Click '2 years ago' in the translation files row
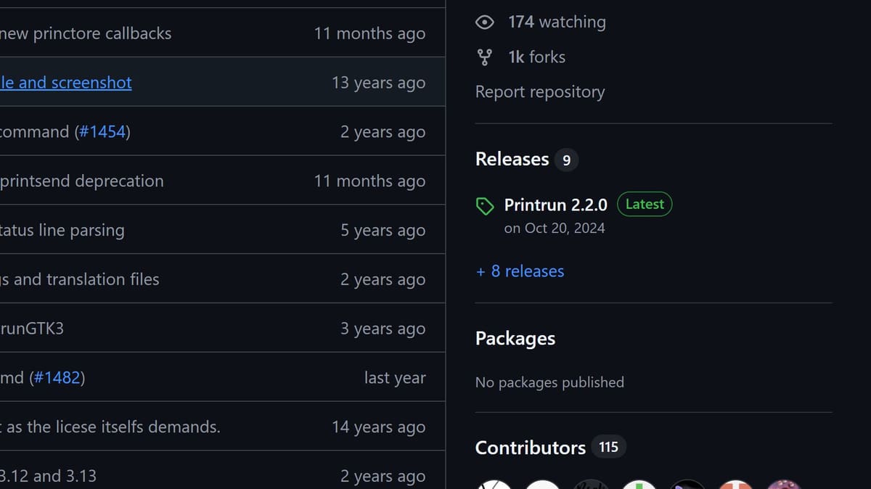This screenshot has width=871, height=489. (383, 279)
